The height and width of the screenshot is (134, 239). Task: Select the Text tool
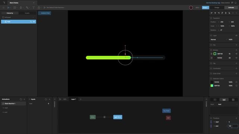tap(34, 7)
